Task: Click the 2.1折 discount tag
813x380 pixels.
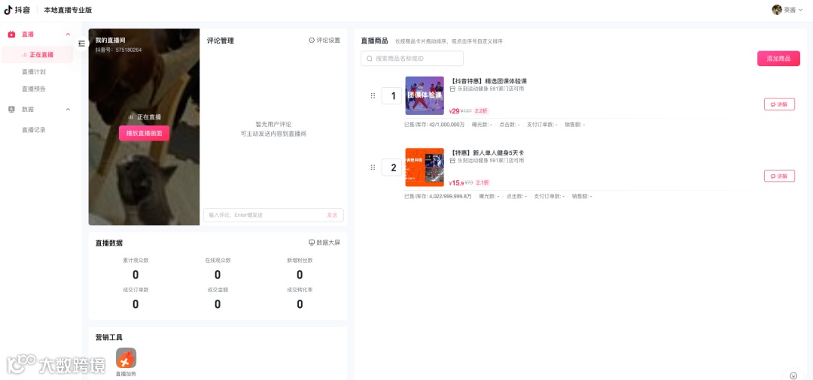Action: click(x=483, y=182)
